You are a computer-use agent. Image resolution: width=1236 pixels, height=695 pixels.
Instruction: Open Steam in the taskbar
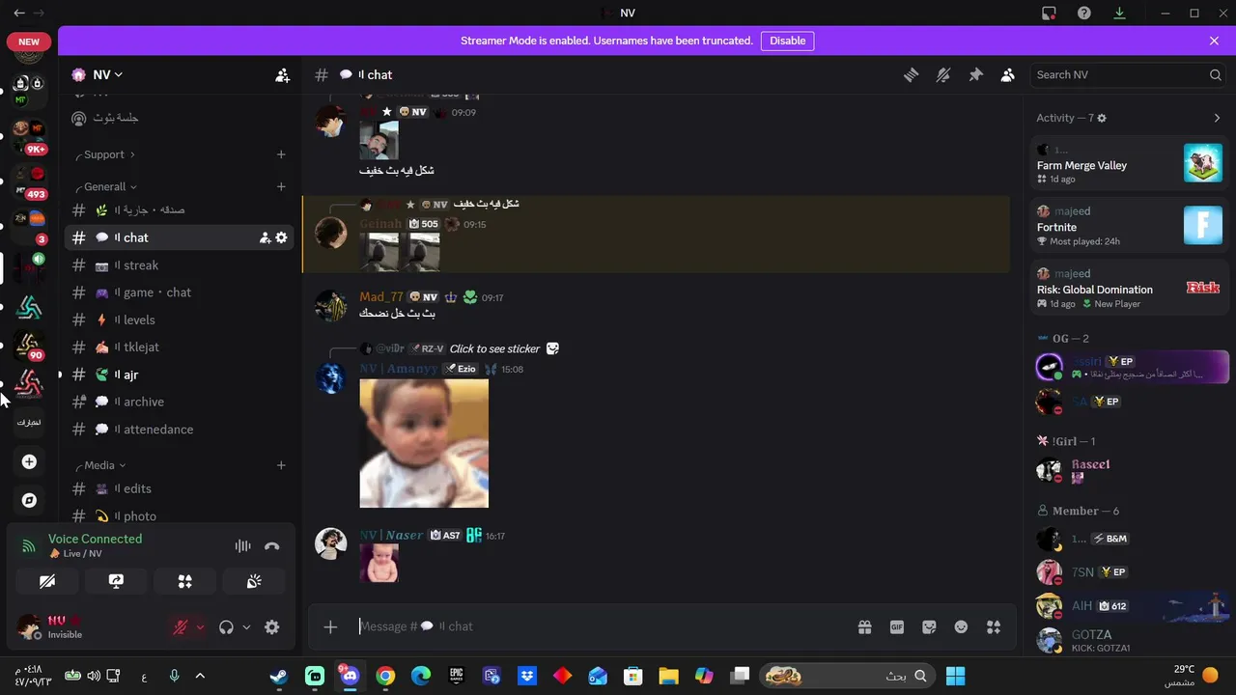[278, 676]
